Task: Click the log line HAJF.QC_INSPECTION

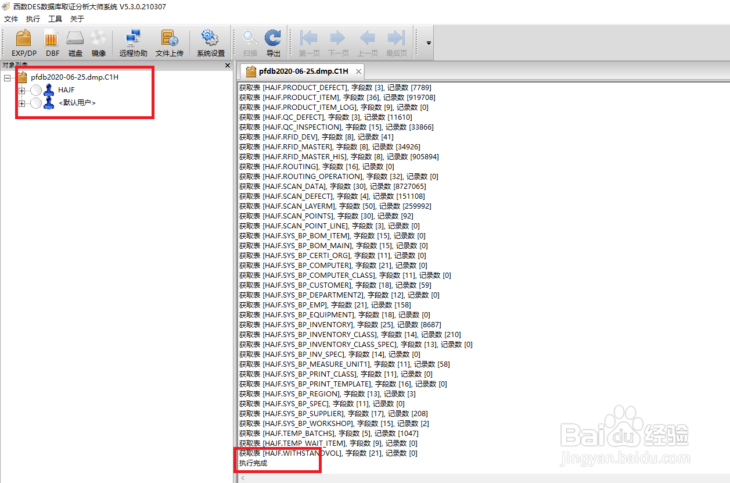Action: 336,127
